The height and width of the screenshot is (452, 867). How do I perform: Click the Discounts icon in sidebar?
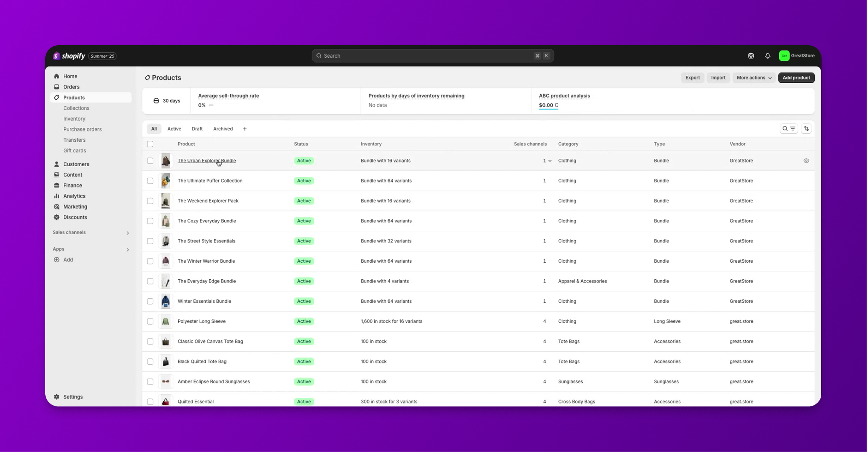57,217
